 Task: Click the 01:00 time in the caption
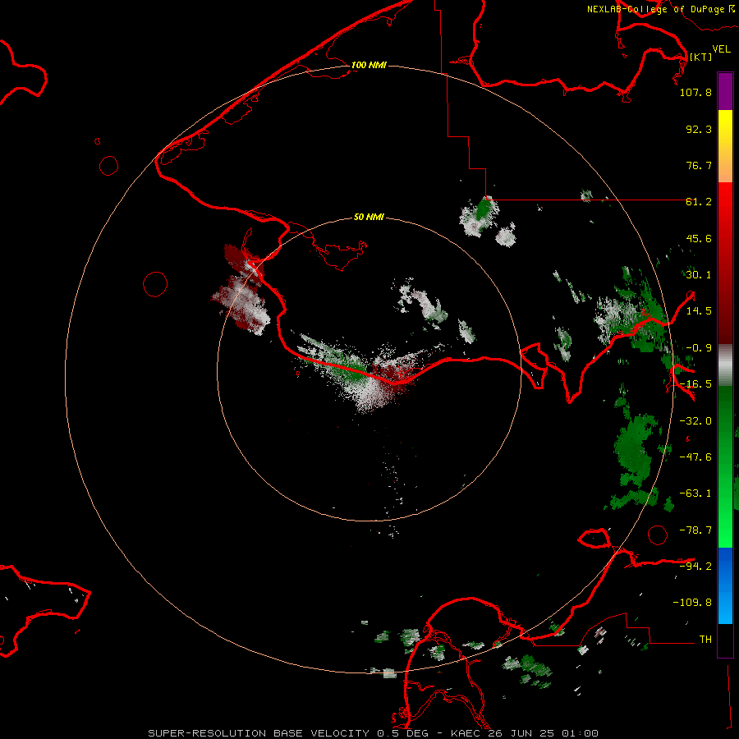[581, 733]
